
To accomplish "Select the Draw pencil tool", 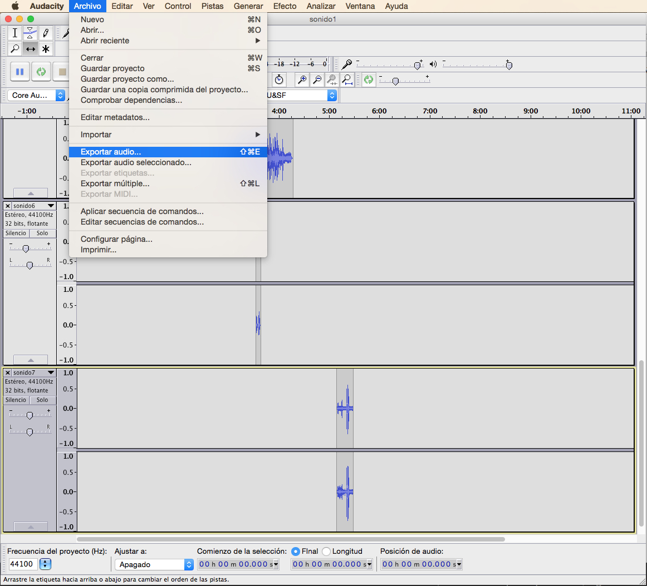I will pos(46,33).
